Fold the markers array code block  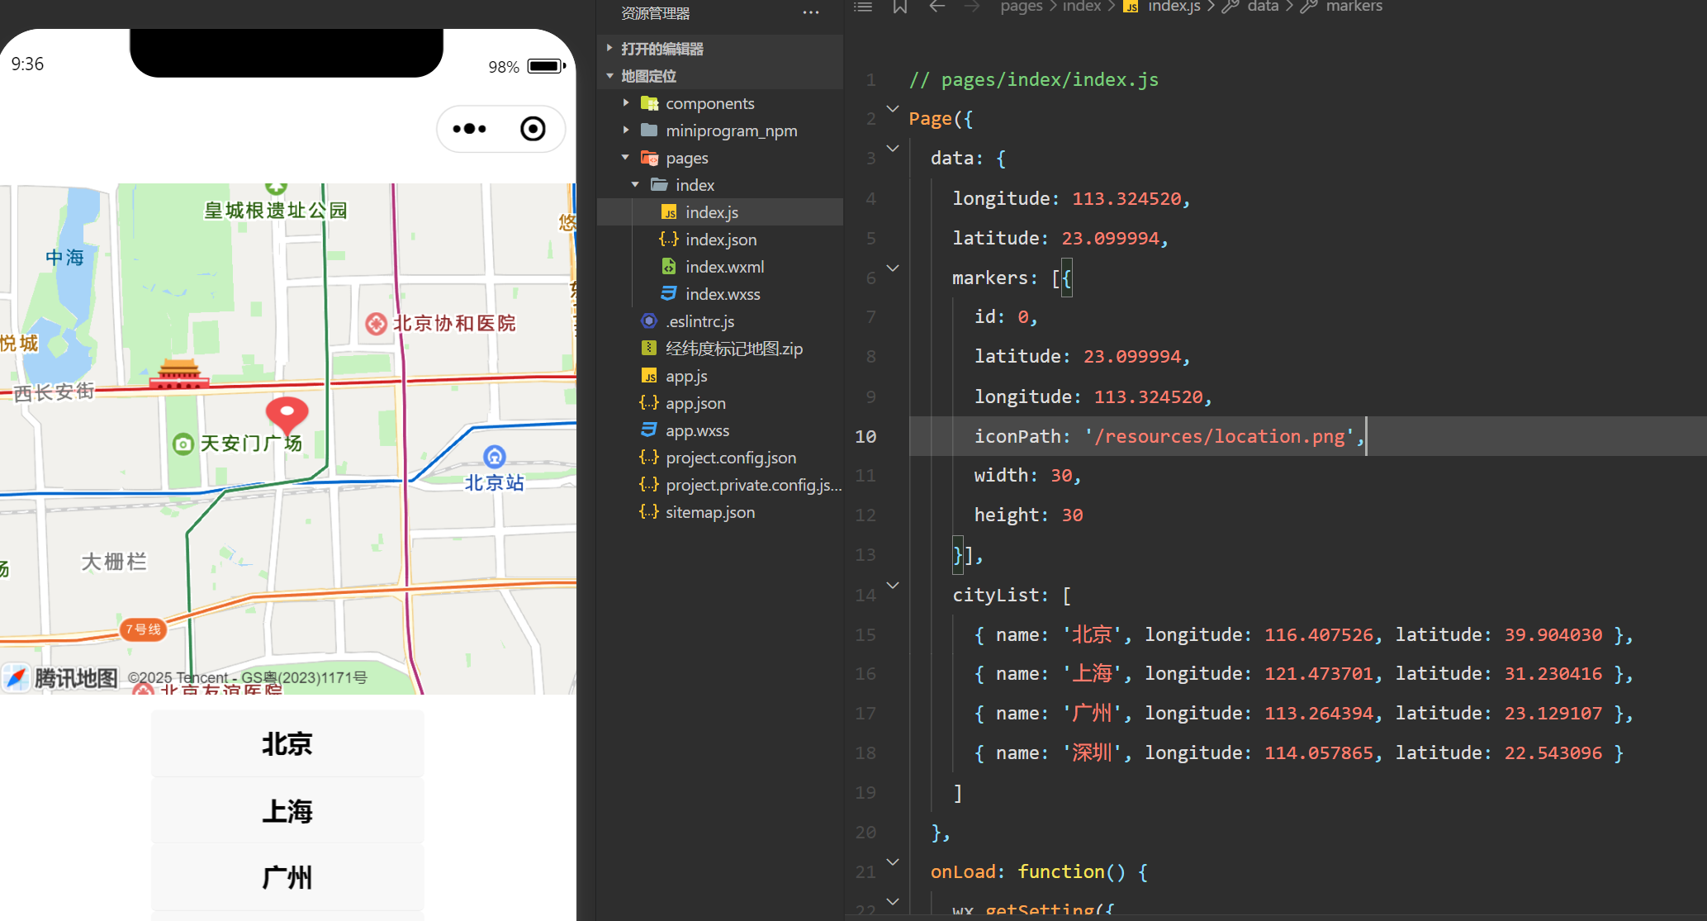(x=893, y=268)
